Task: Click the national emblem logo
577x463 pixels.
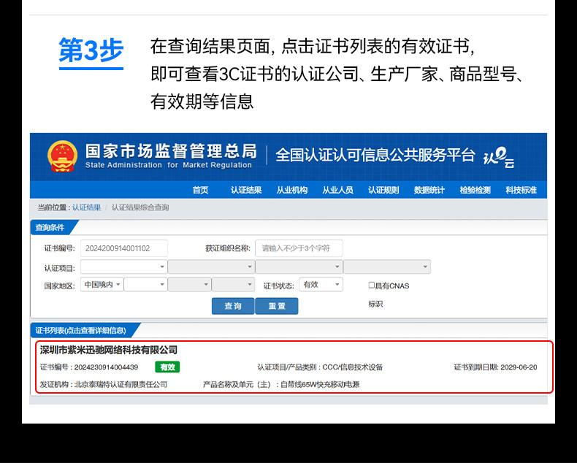Action: (x=62, y=156)
